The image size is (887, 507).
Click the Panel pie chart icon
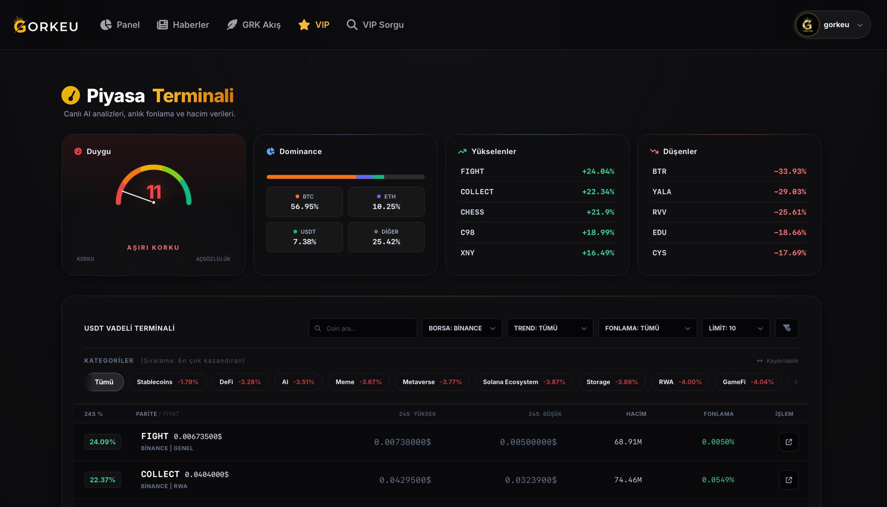point(106,25)
